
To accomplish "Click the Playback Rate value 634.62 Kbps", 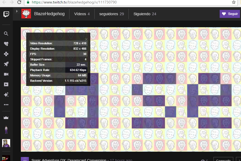I will [78, 70].
